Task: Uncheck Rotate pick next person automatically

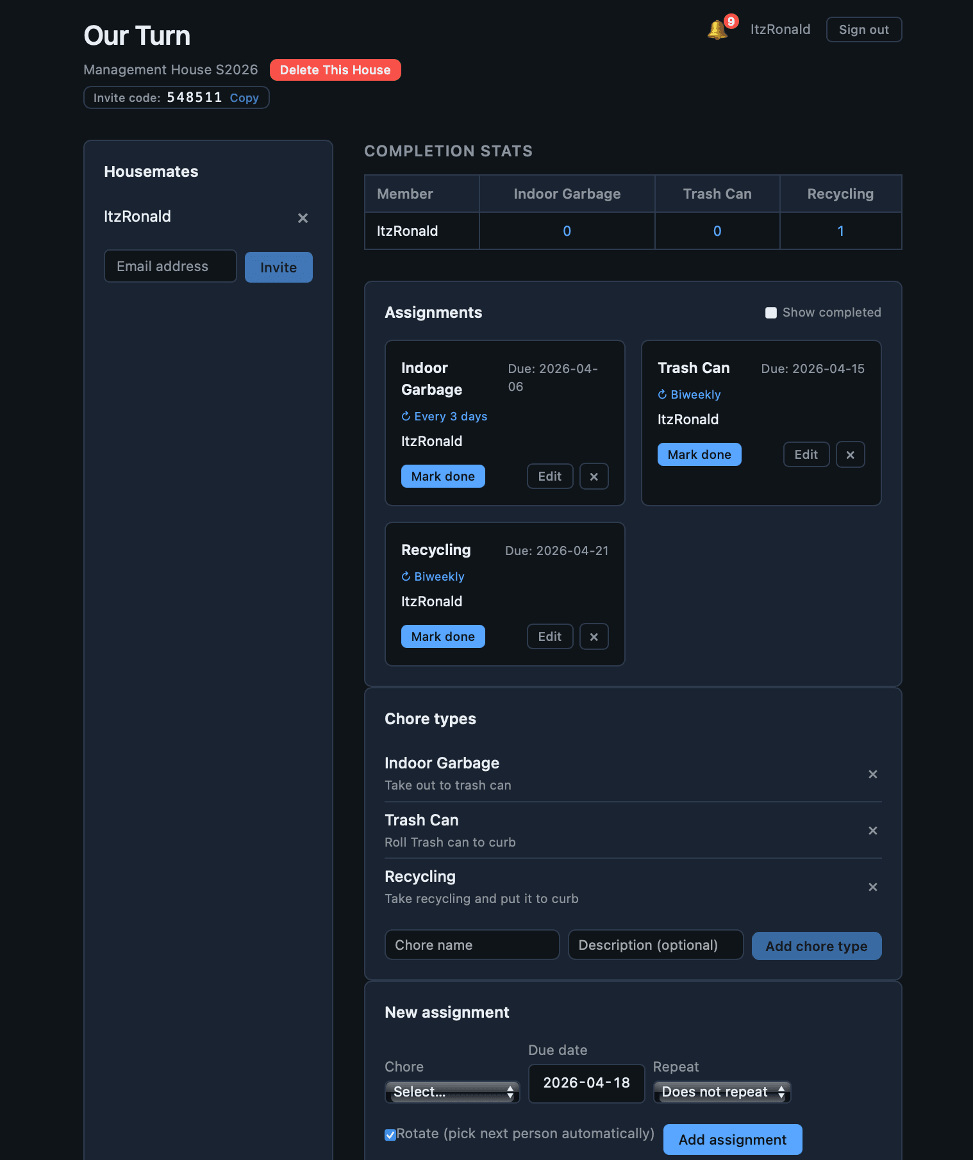Action: pyautogui.click(x=390, y=1134)
